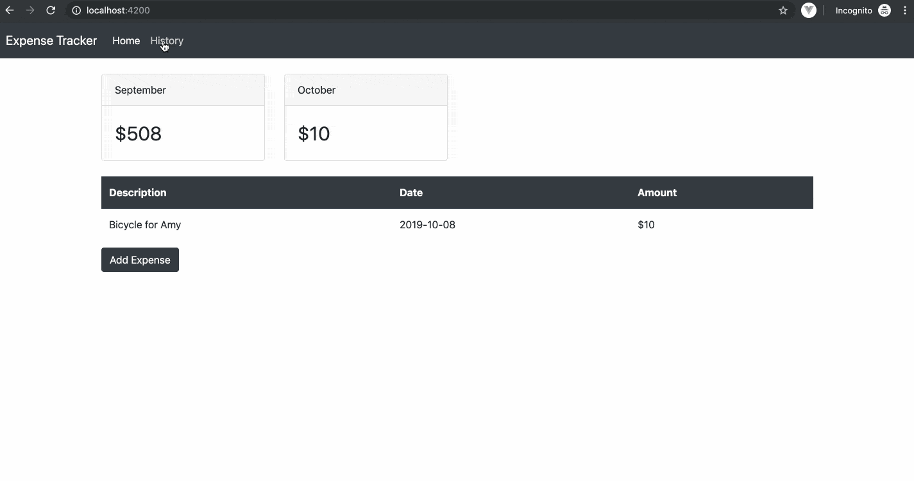The width and height of the screenshot is (914, 481).
Task: Click the $508 September total
Action: tap(139, 133)
